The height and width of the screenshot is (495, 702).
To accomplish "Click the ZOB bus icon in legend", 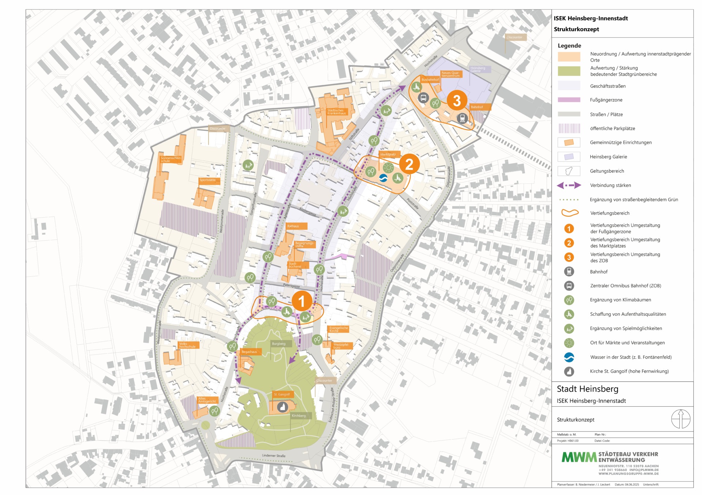I will 569,286.
